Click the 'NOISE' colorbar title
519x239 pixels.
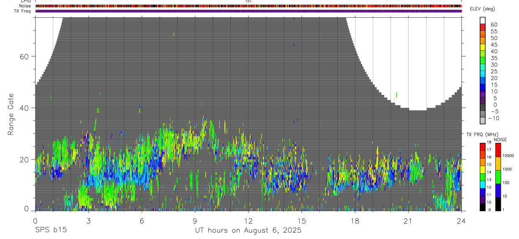click(500, 140)
